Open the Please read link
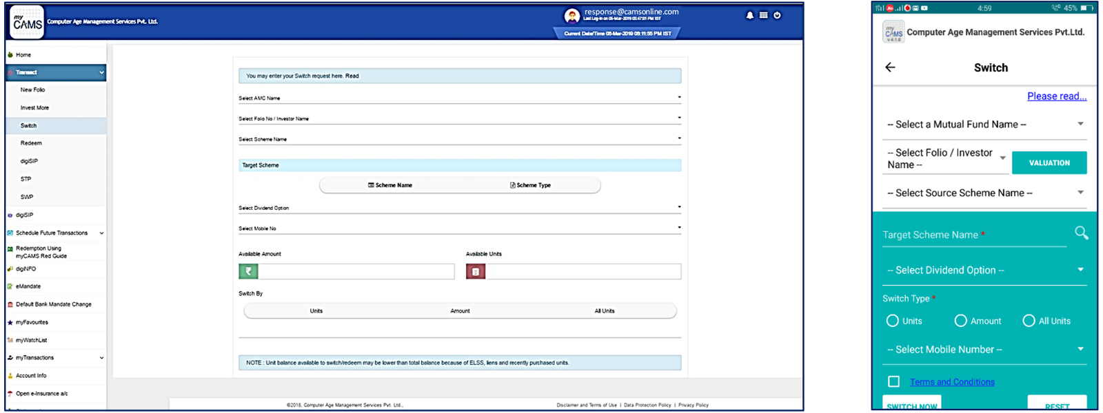This screenshot has height=413, width=1103. click(1056, 96)
